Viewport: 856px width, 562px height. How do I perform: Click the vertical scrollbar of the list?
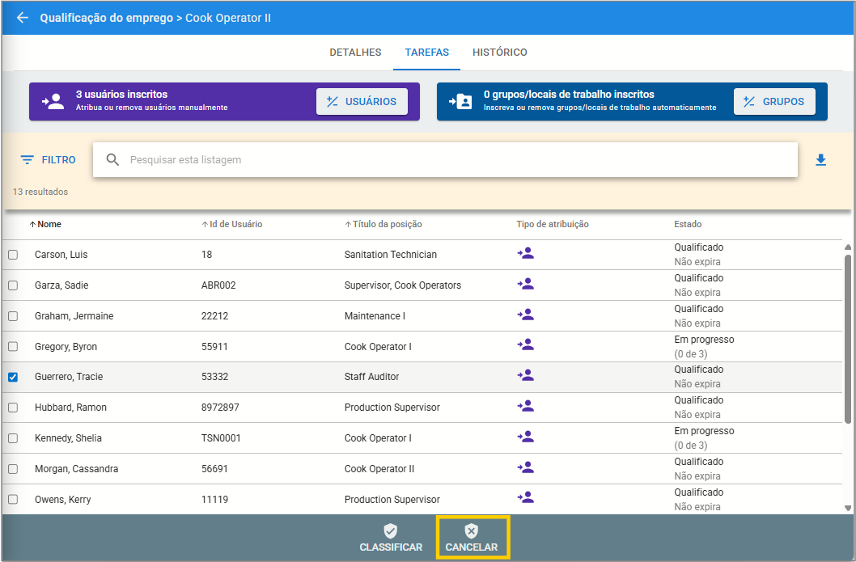point(847,340)
